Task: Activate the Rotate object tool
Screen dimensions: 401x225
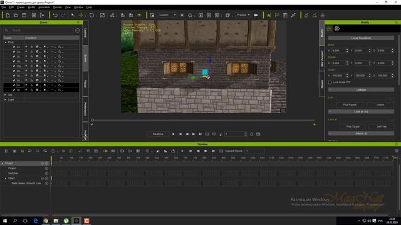Action: [92, 15]
